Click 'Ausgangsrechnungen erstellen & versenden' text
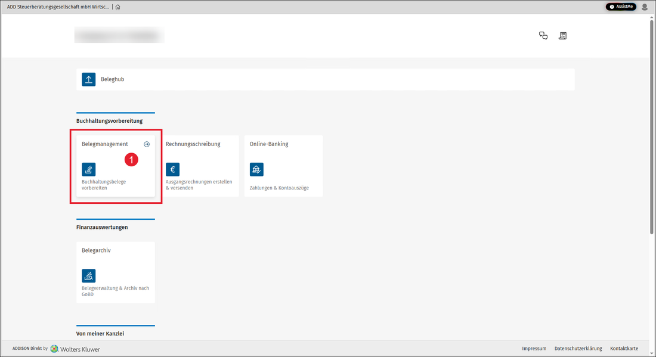Screen dimensions: 656x357 tap(199, 185)
